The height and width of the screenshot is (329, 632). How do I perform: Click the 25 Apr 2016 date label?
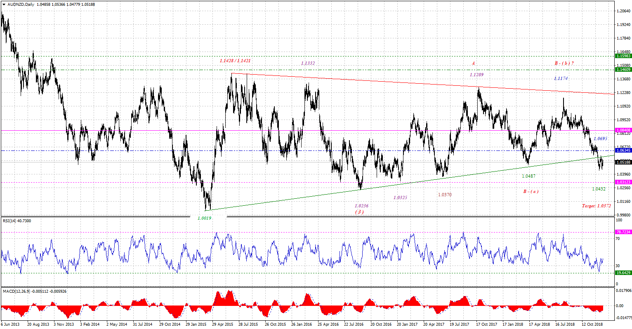328,324
